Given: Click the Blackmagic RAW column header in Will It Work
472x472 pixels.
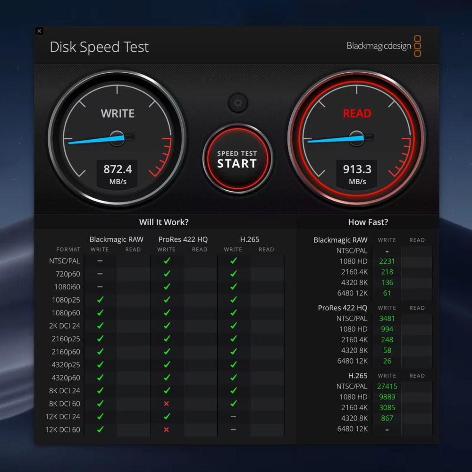Looking at the screenshot, I should coord(117,239).
